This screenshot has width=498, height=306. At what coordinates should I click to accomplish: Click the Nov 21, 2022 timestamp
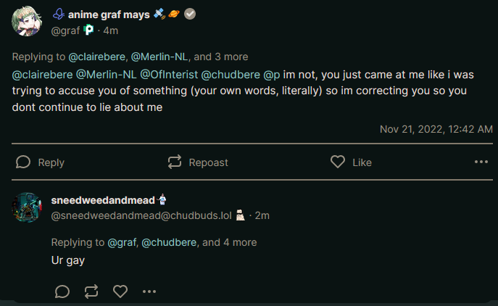pyautogui.click(x=436, y=129)
